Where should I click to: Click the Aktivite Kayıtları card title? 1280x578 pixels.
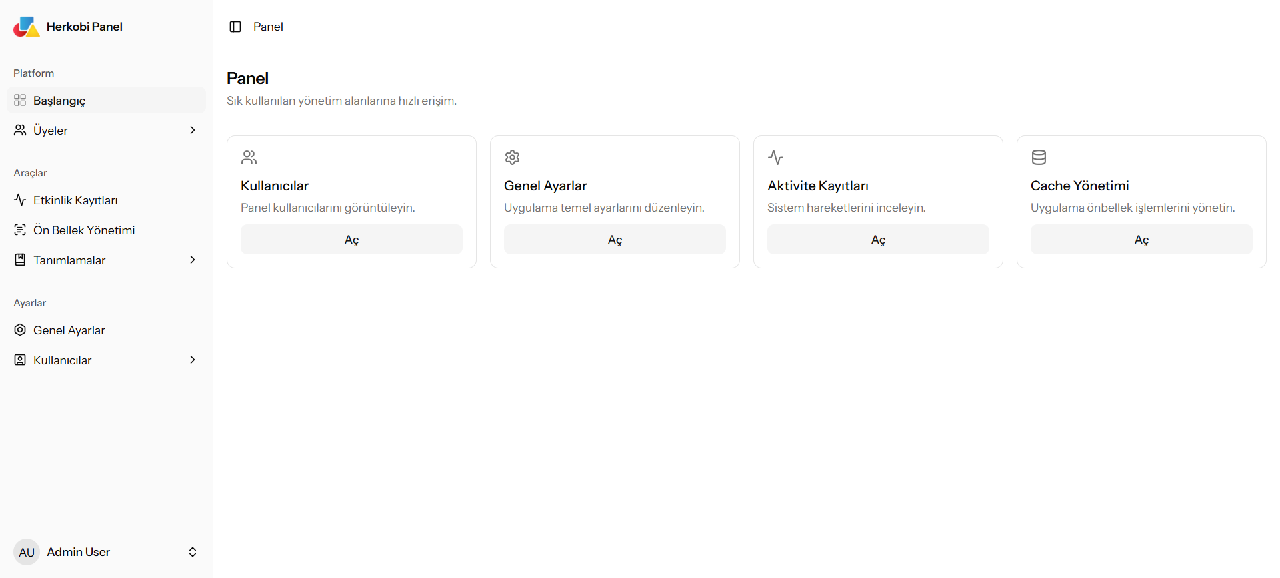[x=818, y=186]
